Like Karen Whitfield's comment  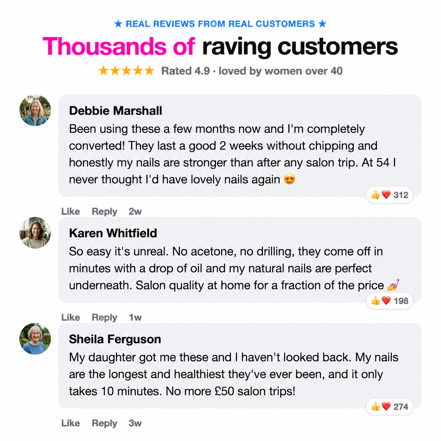pos(71,317)
